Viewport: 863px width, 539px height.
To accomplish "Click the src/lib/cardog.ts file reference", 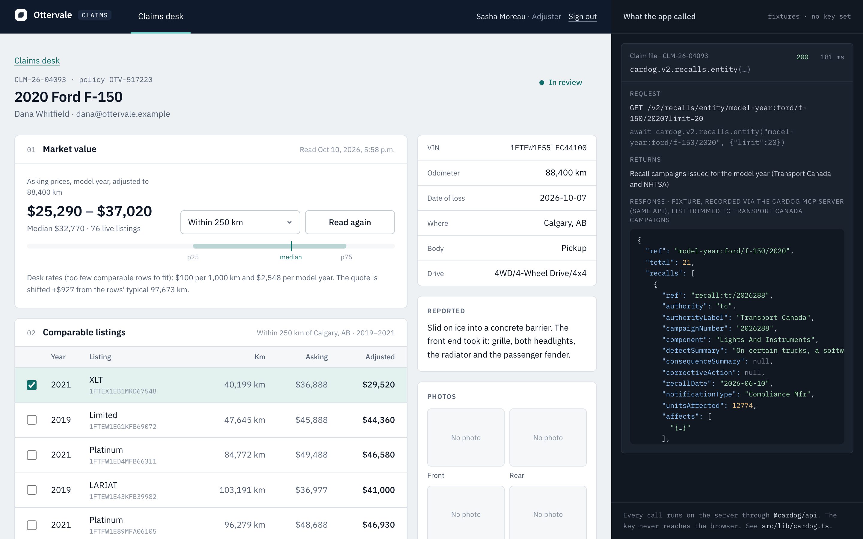I will point(796,526).
